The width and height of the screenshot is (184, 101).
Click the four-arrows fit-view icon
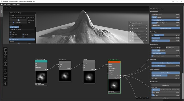[5, 60]
